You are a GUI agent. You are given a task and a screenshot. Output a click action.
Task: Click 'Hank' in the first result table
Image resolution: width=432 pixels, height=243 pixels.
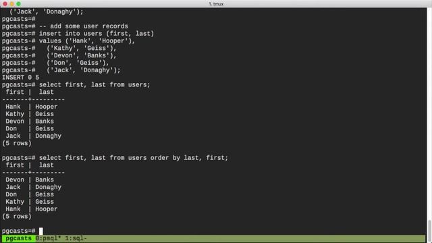pos(13,107)
